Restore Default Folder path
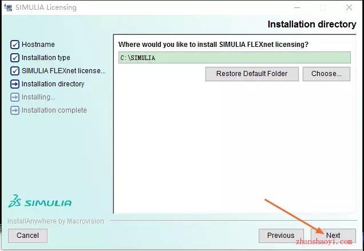Screen dimensions: 364x251 [x=252, y=74]
